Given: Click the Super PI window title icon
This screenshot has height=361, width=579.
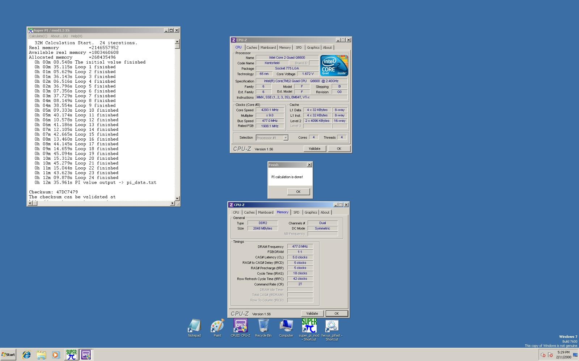Looking at the screenshot, I should point(30,30).
